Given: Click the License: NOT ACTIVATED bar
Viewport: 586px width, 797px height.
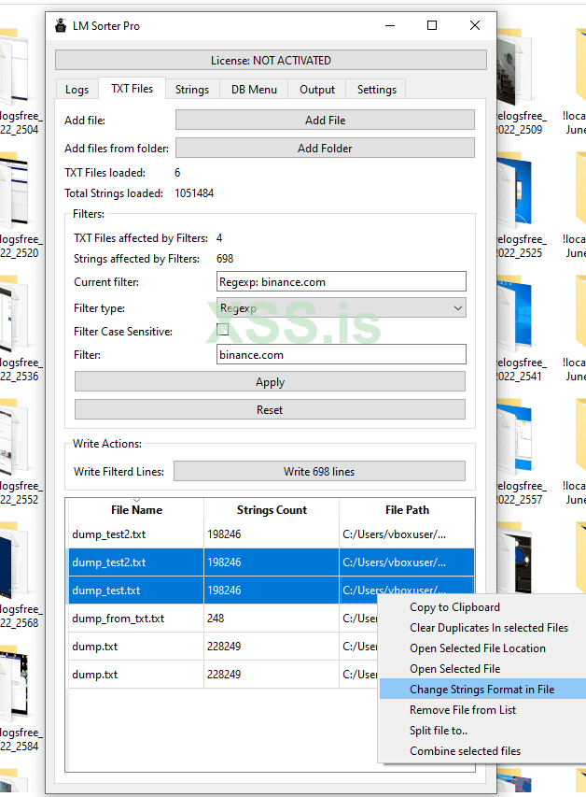Looking at the screenshot, I should (271, 60).
